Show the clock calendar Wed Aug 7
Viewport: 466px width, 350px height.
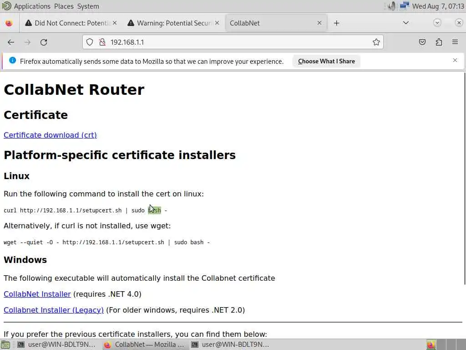click(x=438, y=6)
